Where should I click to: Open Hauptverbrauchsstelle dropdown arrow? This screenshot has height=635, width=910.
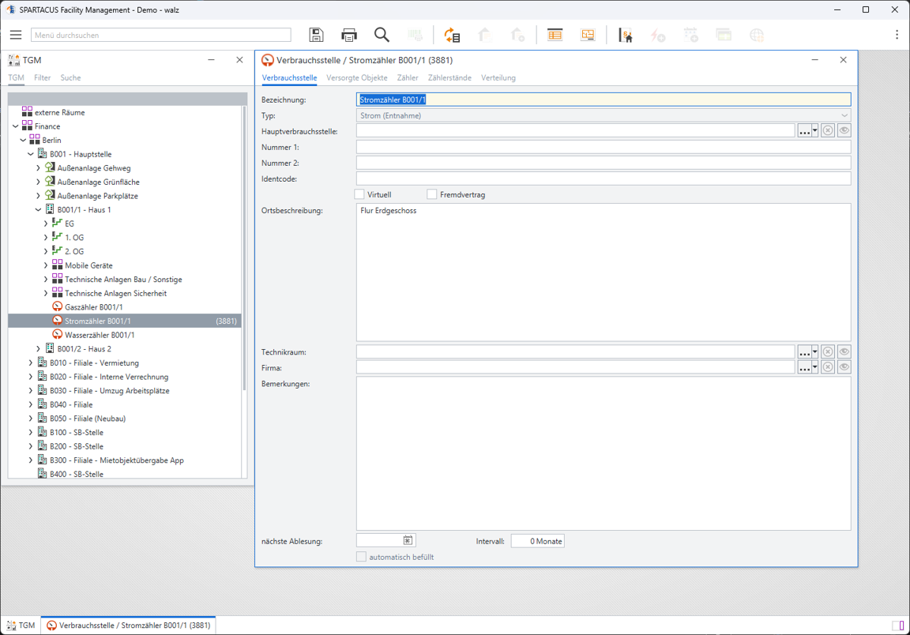click(x=815, y=130)
